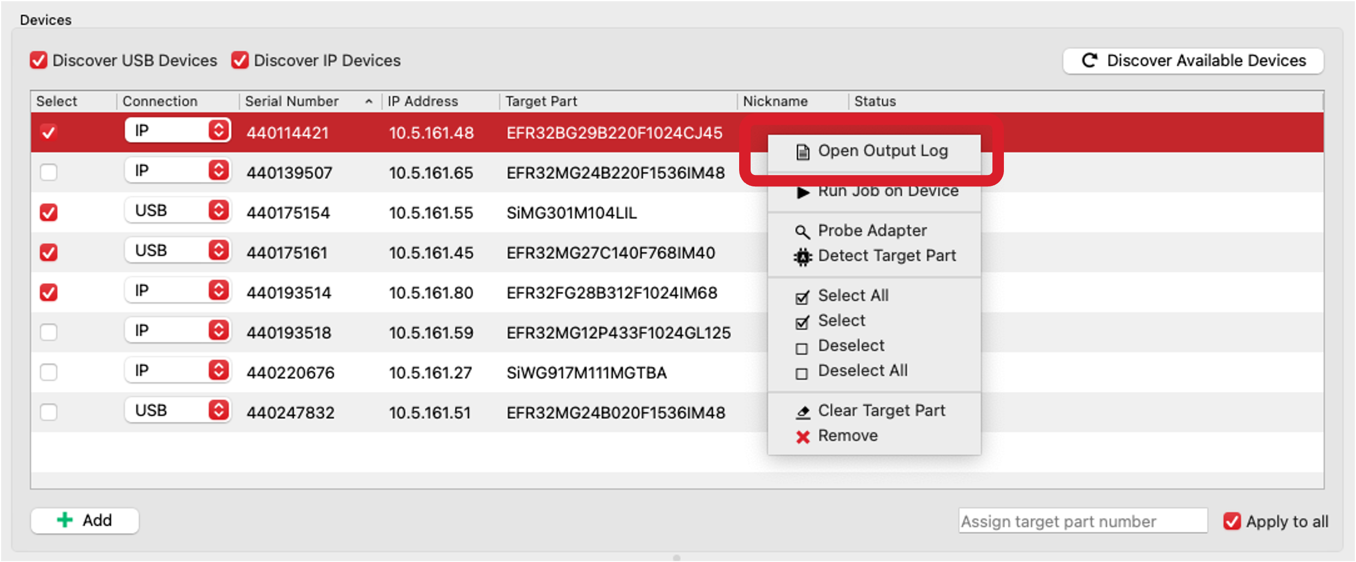Click the sort arrow on Serial Number column
The height and width of the screenshot is (562, 1356).
pyautogui.click(x=369, y=101)
